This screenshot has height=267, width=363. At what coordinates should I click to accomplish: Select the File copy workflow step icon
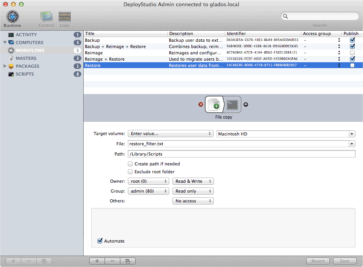215,104
